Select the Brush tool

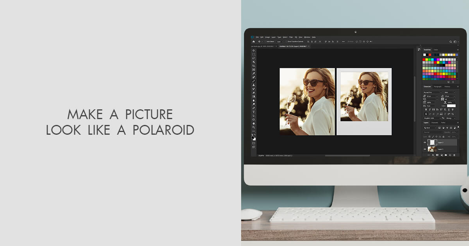pos(253,82)
